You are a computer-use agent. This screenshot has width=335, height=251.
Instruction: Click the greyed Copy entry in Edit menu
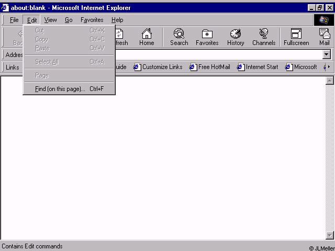coord(69,39)
